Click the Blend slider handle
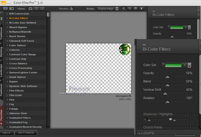This screenshot has height=137, width=201. point(167,85)
